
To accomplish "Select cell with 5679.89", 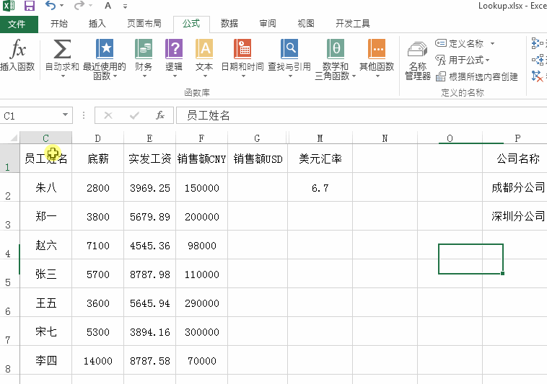I will (x=149, y=217).
